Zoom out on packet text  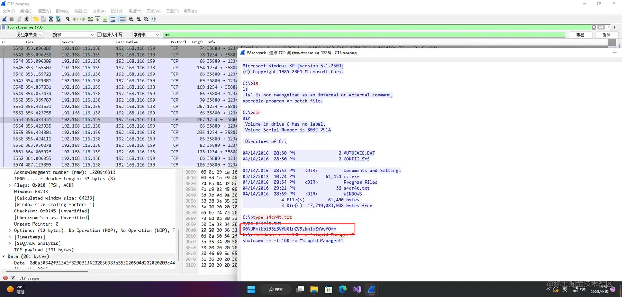point(139,19)
